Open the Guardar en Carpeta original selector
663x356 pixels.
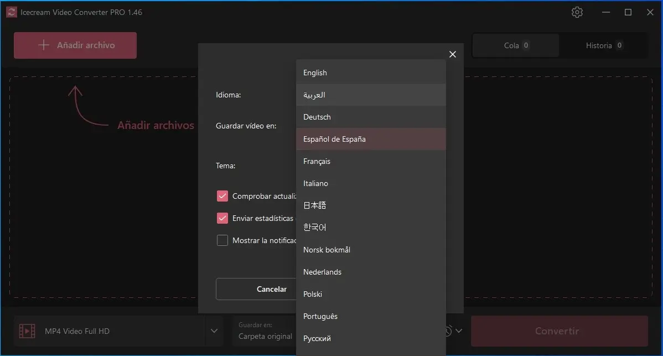(265, 331)
